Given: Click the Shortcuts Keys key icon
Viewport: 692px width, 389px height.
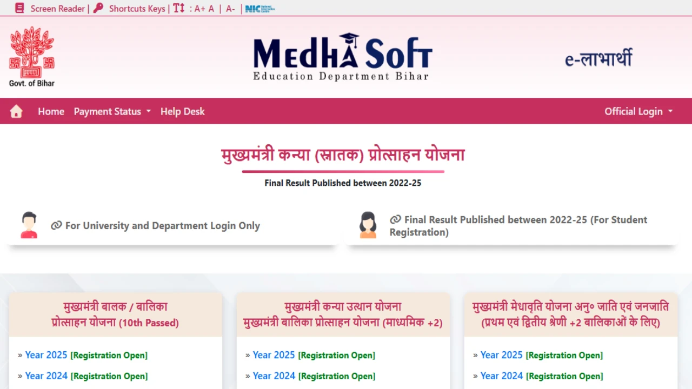Looking at the screenshot, I should (x=98, y=8).
